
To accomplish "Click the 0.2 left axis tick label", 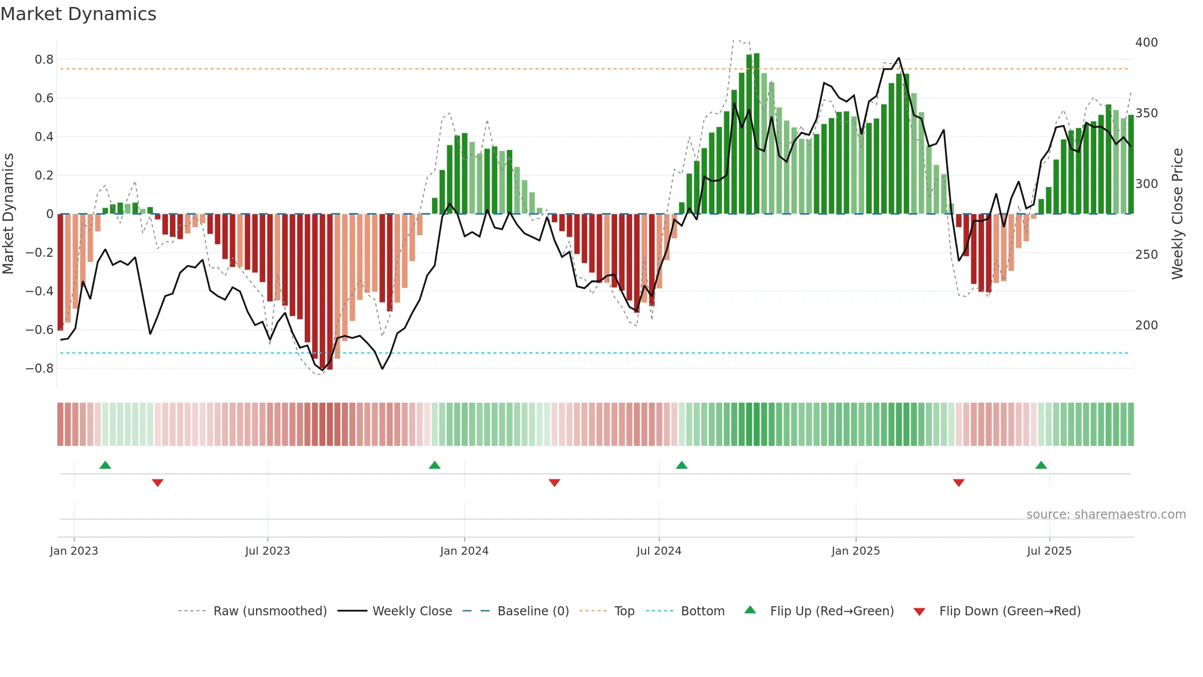I will [x=44, y=176].
